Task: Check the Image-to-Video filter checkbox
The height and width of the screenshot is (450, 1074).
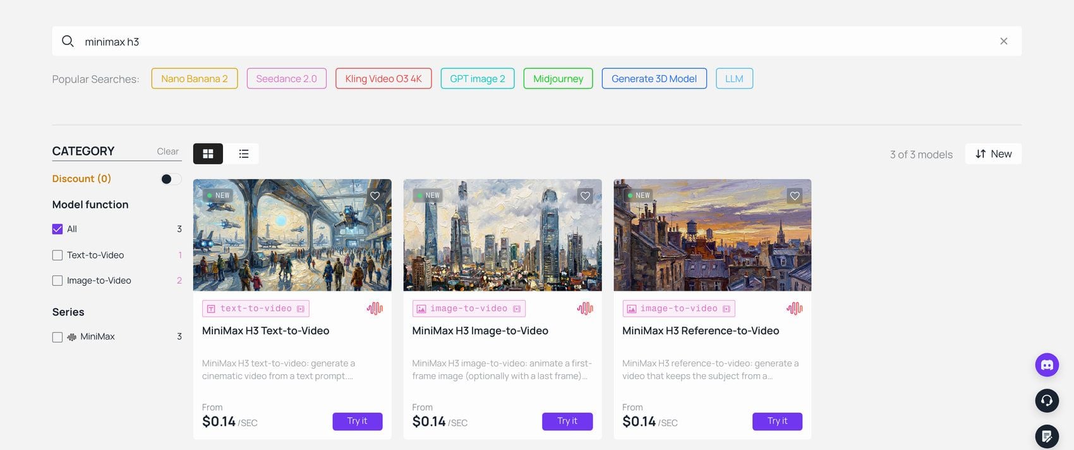Action: coord(57,281)
